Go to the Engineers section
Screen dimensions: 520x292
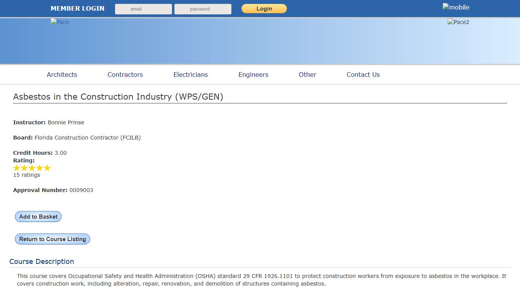point(253,75)
